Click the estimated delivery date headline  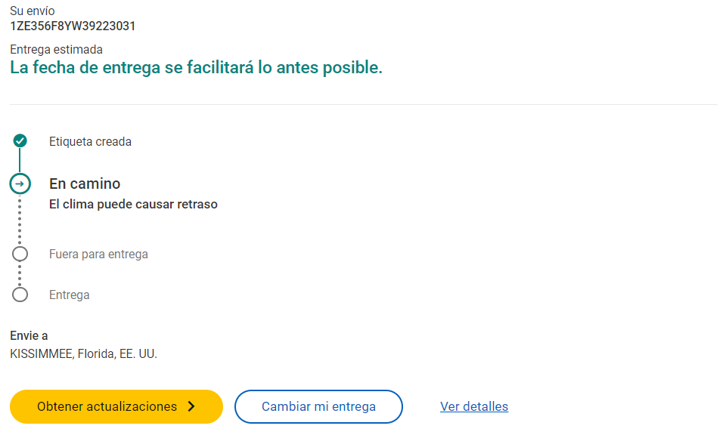[196, 67]
